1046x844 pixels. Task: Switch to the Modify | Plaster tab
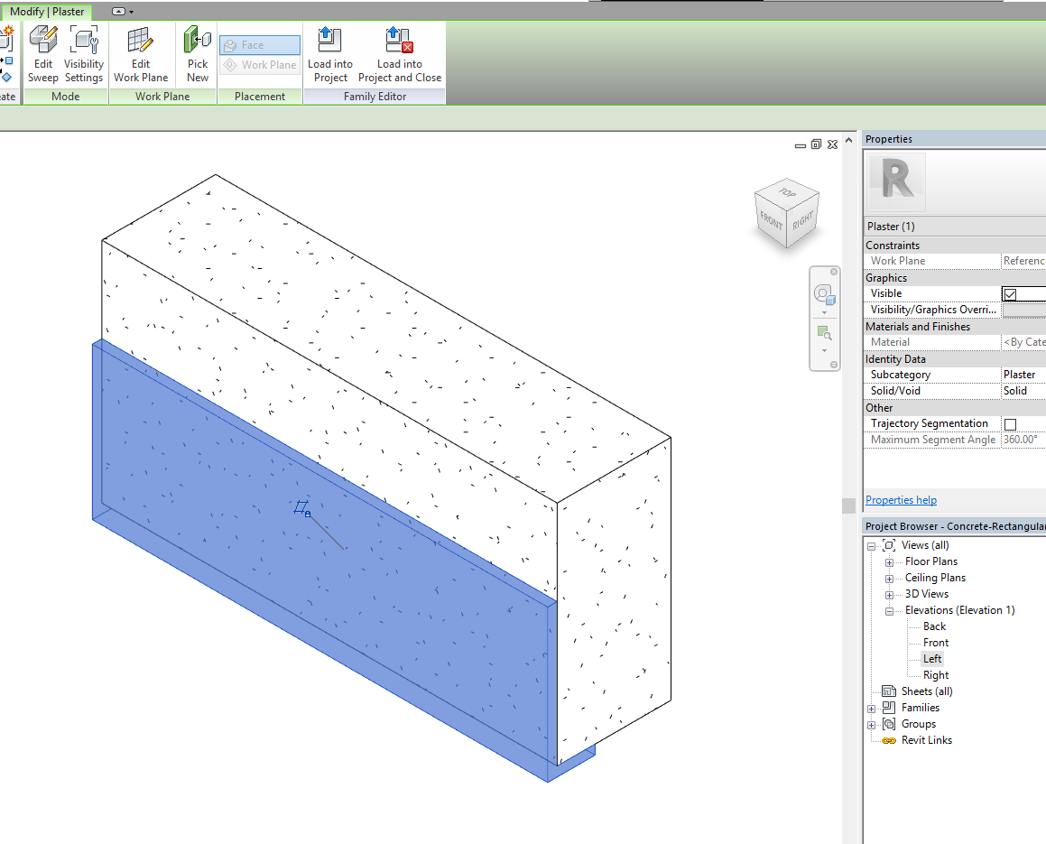click(x=46, y=13)
